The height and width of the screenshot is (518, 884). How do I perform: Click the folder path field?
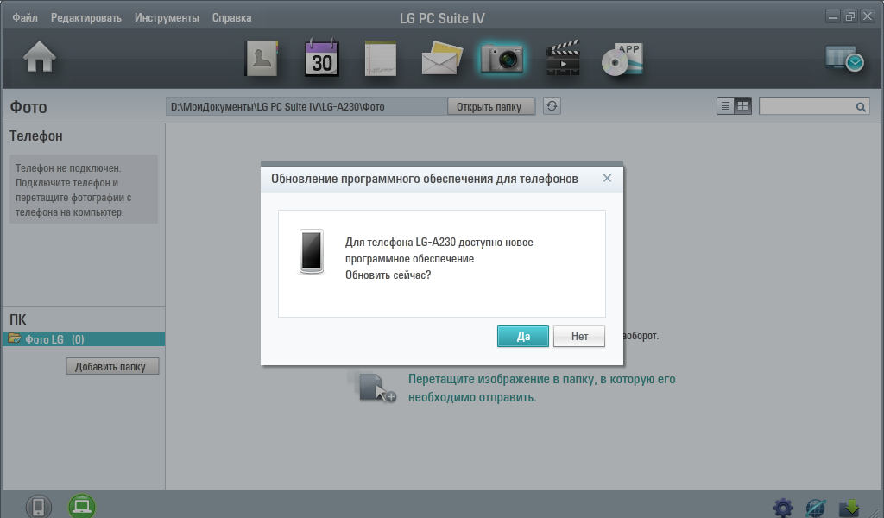(306, 106)
